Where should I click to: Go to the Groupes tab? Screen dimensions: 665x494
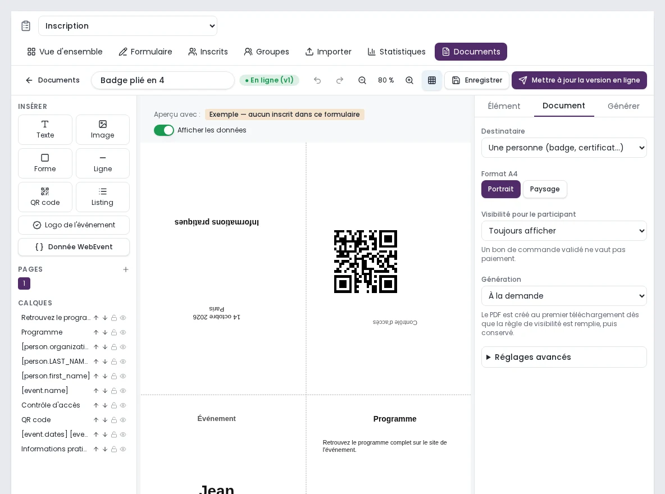[266, 52]
